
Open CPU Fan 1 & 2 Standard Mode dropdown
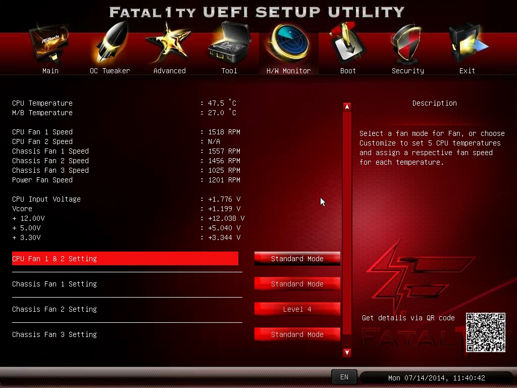[x=297, y=259]
